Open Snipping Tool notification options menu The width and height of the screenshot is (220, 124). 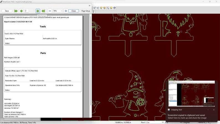click(208, 110)
